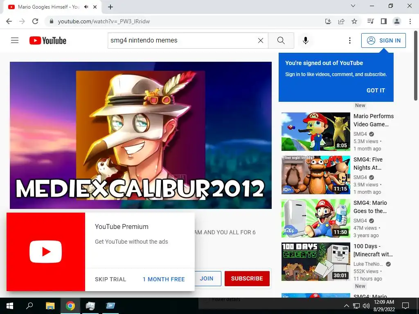Dismiss the tooltip with GOT IT
This screenshot has height=314, width=419.
coord(376,90)
